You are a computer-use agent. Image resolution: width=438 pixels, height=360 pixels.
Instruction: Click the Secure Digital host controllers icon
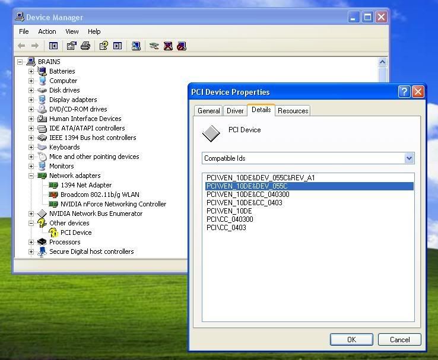pyautogui.click(x=42, y=251)
